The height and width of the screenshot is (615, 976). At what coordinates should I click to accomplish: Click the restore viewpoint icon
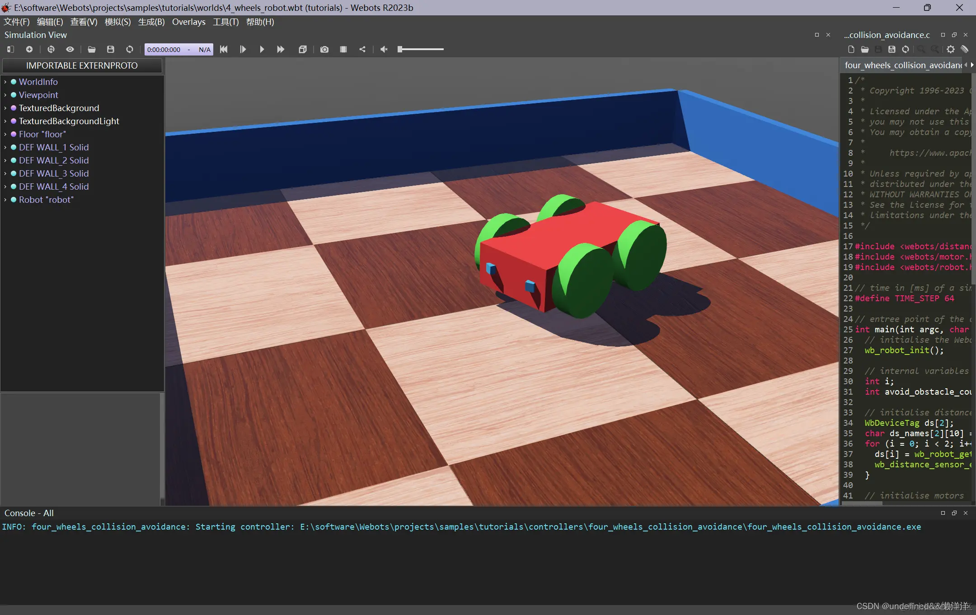(51, 49)
